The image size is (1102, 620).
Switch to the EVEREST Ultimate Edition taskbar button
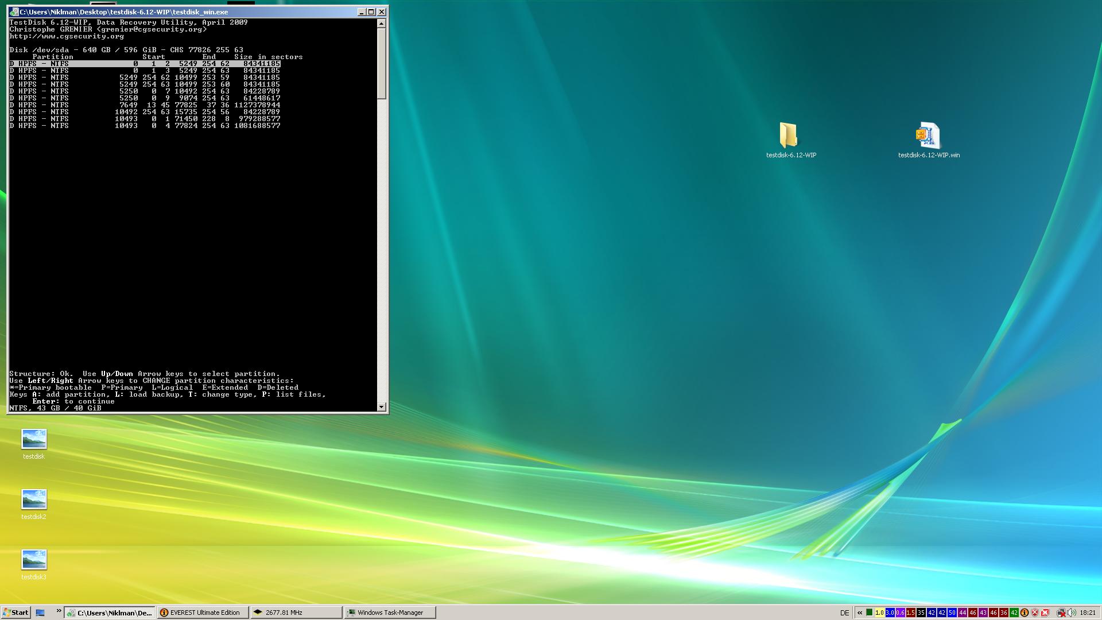point(204,613)
